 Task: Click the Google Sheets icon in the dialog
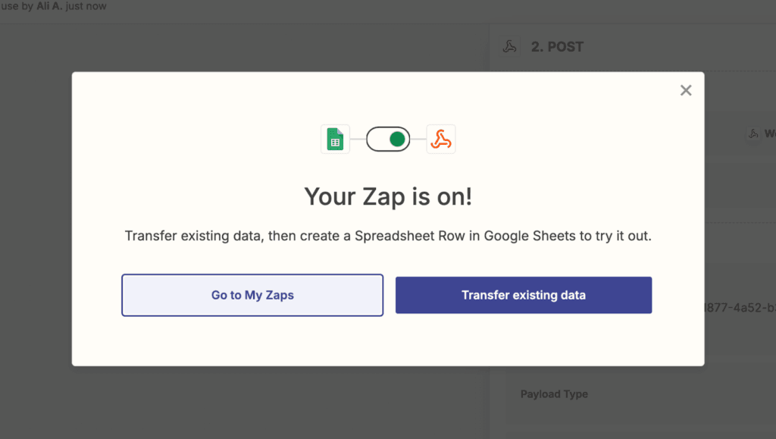[x=336, y=139]
